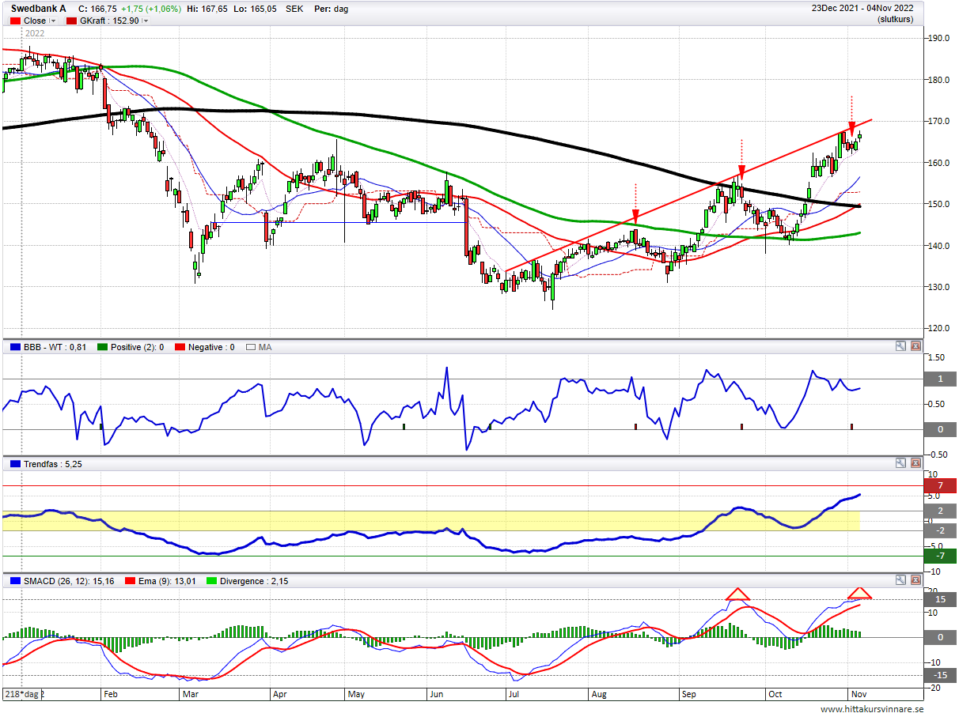Open the Close series dropdown arrow

(53, 21)
